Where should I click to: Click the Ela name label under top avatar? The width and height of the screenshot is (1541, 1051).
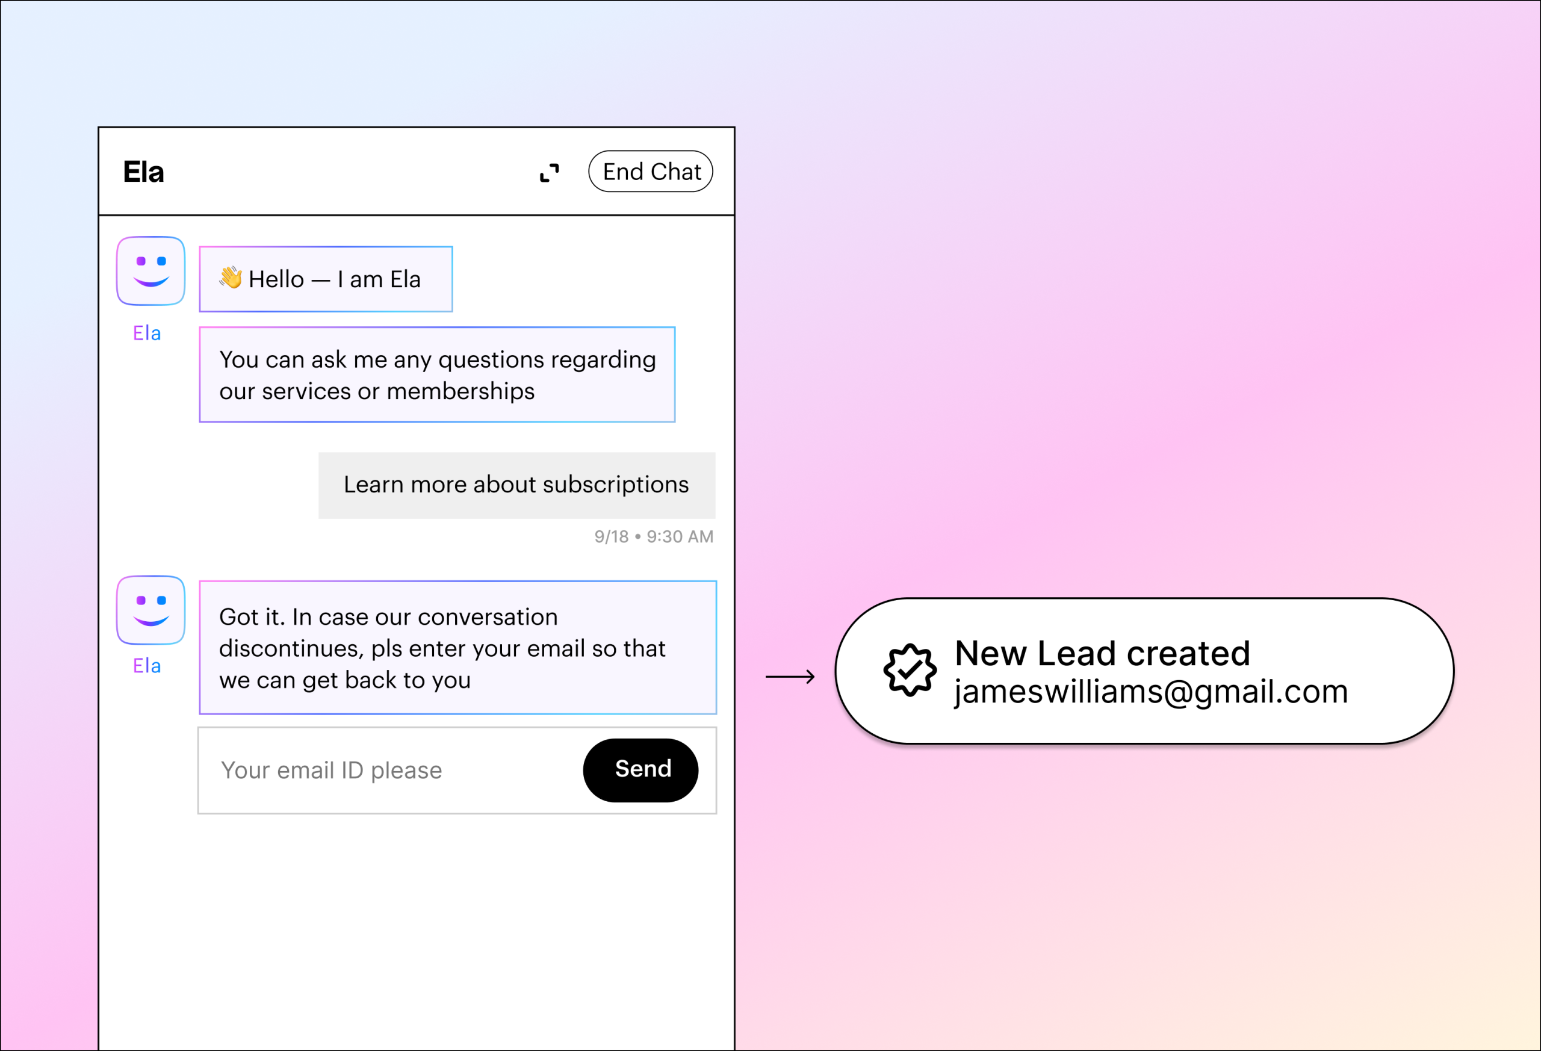146,333
